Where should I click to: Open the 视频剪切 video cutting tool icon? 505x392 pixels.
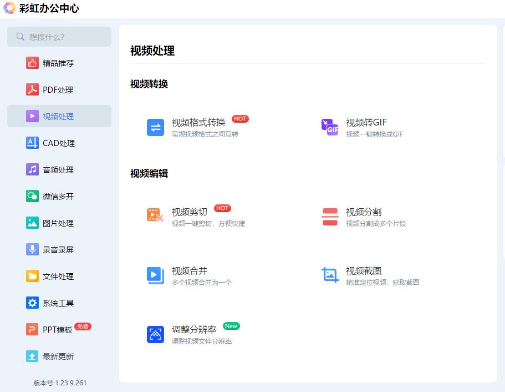(x=155, y=217)
